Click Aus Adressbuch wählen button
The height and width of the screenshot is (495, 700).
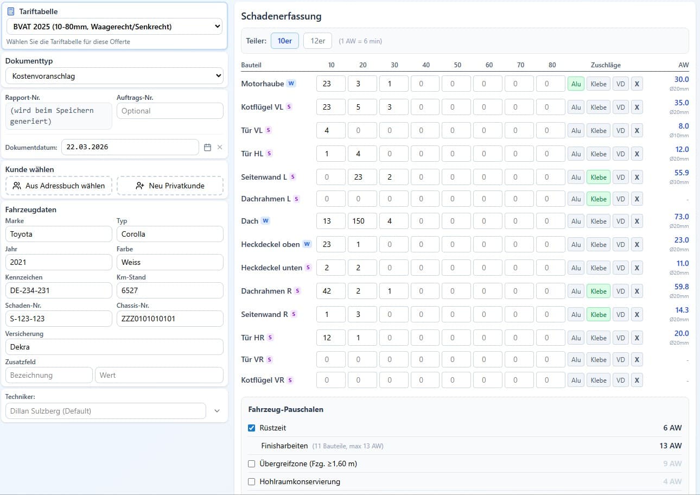tap(59, 186)
